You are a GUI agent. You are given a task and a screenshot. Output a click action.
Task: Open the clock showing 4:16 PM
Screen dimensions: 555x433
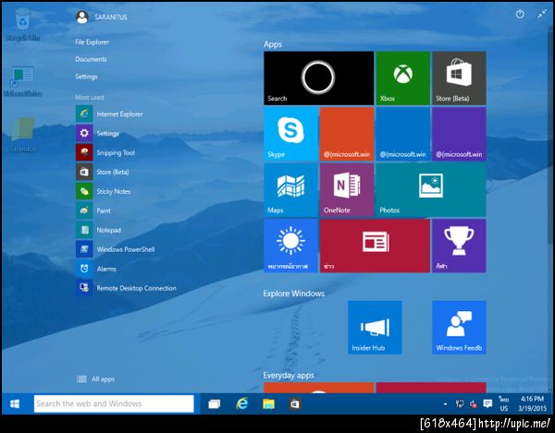533,403
